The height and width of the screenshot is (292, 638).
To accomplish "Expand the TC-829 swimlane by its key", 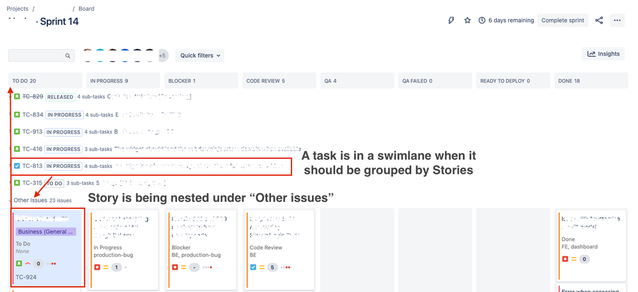I will click(33, 96).
